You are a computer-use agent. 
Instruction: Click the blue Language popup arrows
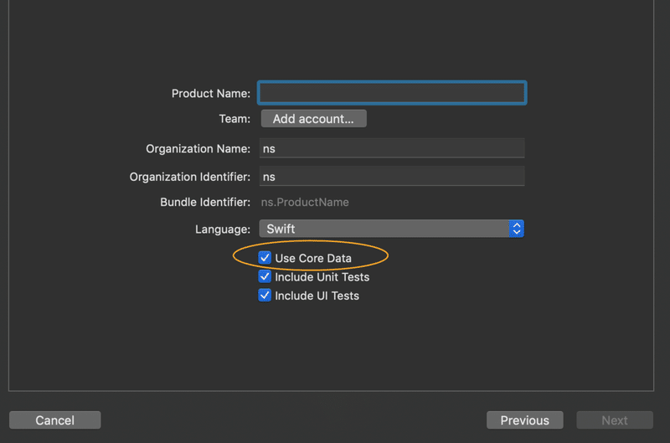pyautogui.click(x=517, y=229)
